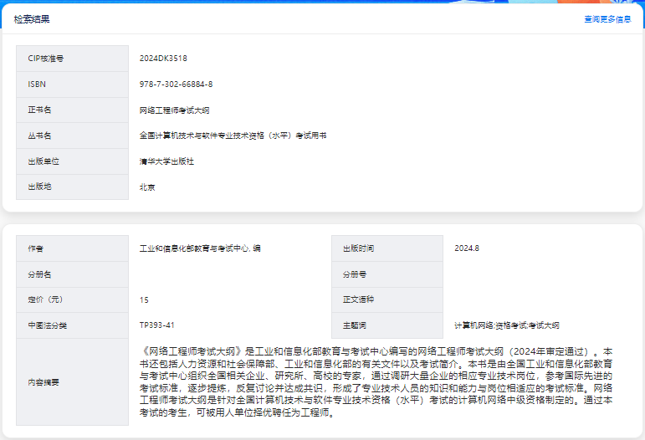The image size is (645, 440).
Task: Click the 中图法分类 label cell
Action: [x=72, y=325]
